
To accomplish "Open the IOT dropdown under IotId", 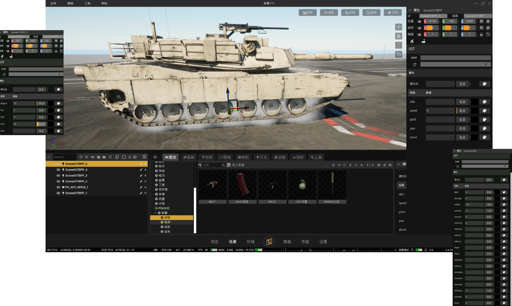I will click(x=455, y=65).
